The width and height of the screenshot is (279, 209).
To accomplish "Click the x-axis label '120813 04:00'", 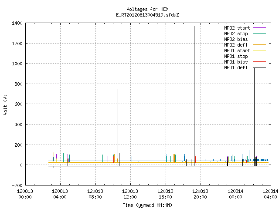I will click(x=60, y=194).
